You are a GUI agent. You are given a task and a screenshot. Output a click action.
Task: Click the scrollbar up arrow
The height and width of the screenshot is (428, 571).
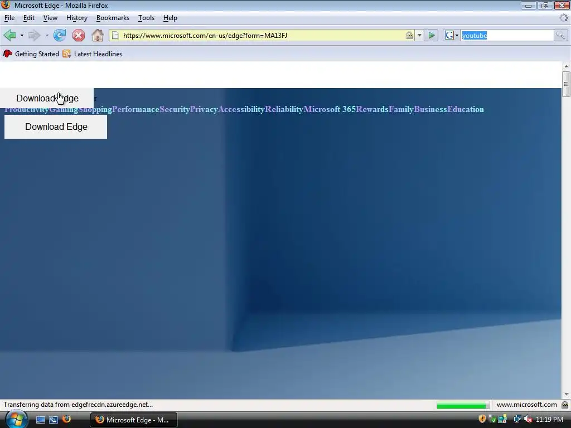(x=566, y=66)
